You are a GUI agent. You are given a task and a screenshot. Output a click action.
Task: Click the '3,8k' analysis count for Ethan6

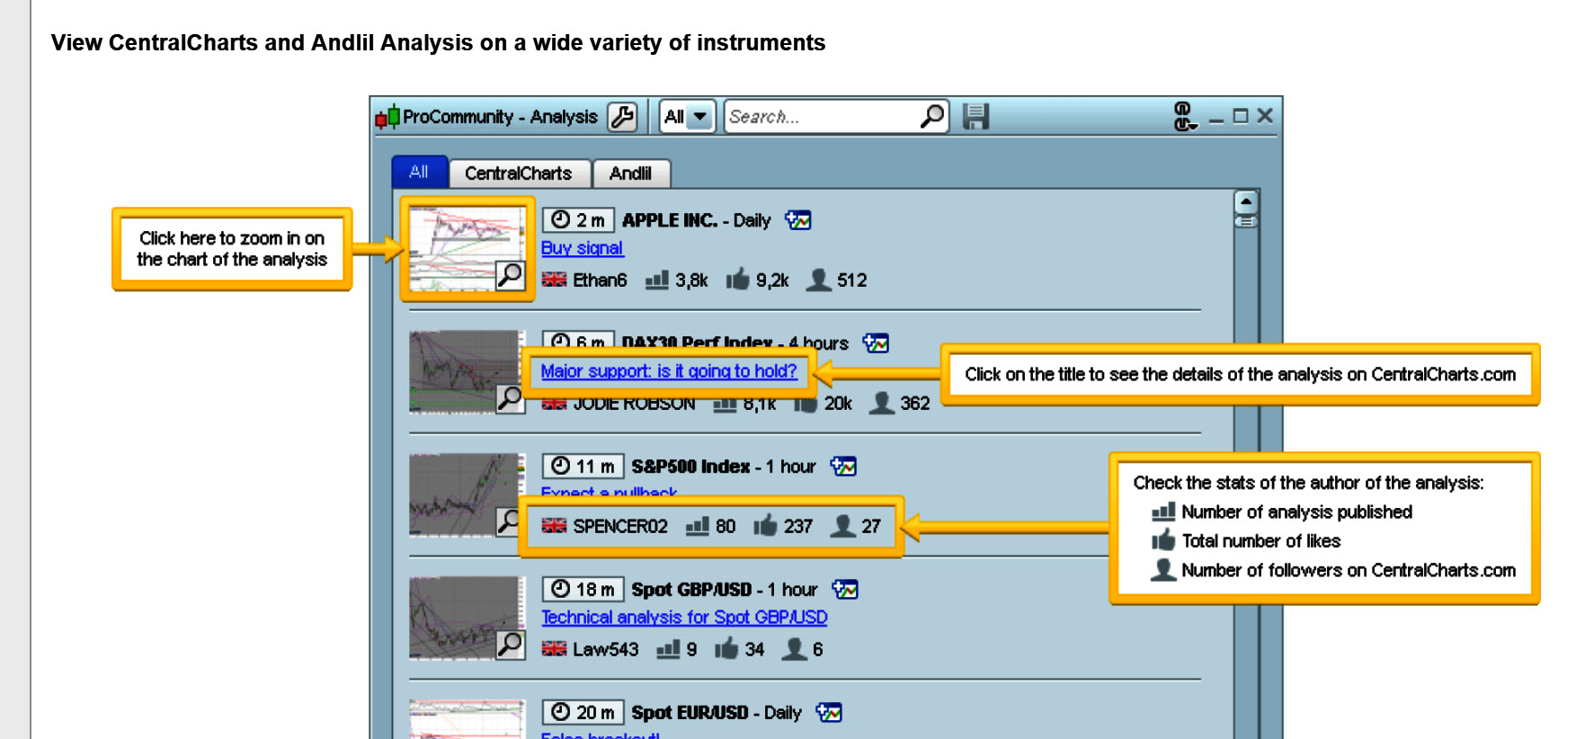point(691,280)
